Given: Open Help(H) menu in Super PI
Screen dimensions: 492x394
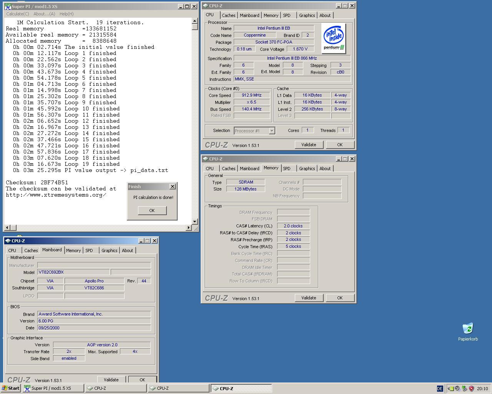Looking at the screenshot, I should [66, 14].
